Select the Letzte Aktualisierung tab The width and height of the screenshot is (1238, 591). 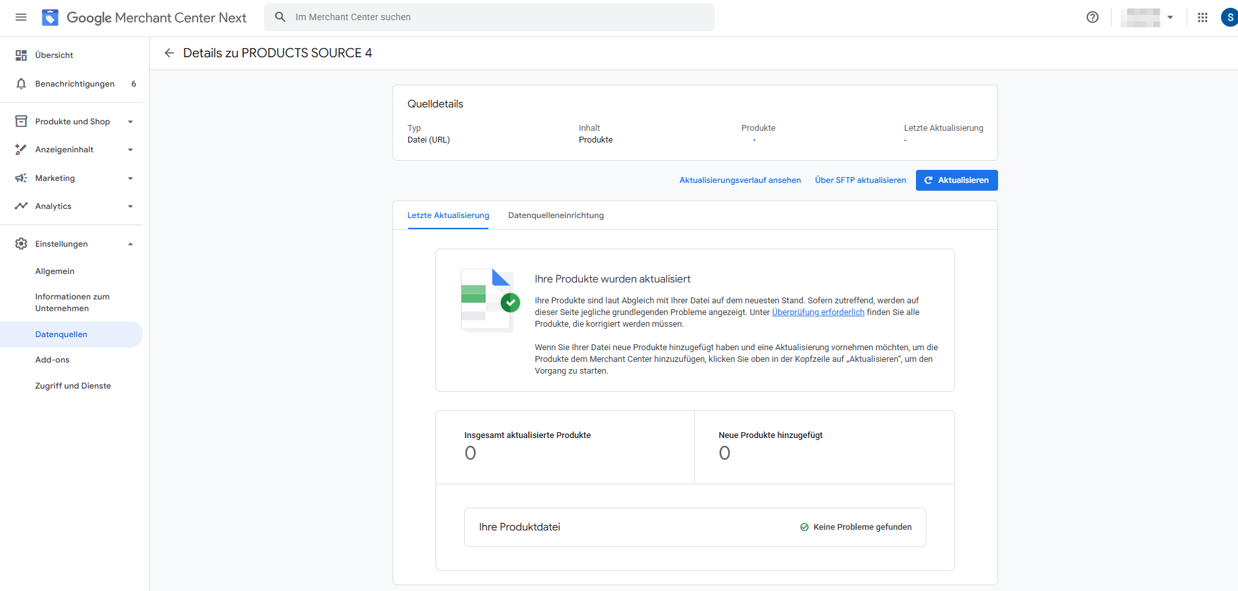point(449,215)
